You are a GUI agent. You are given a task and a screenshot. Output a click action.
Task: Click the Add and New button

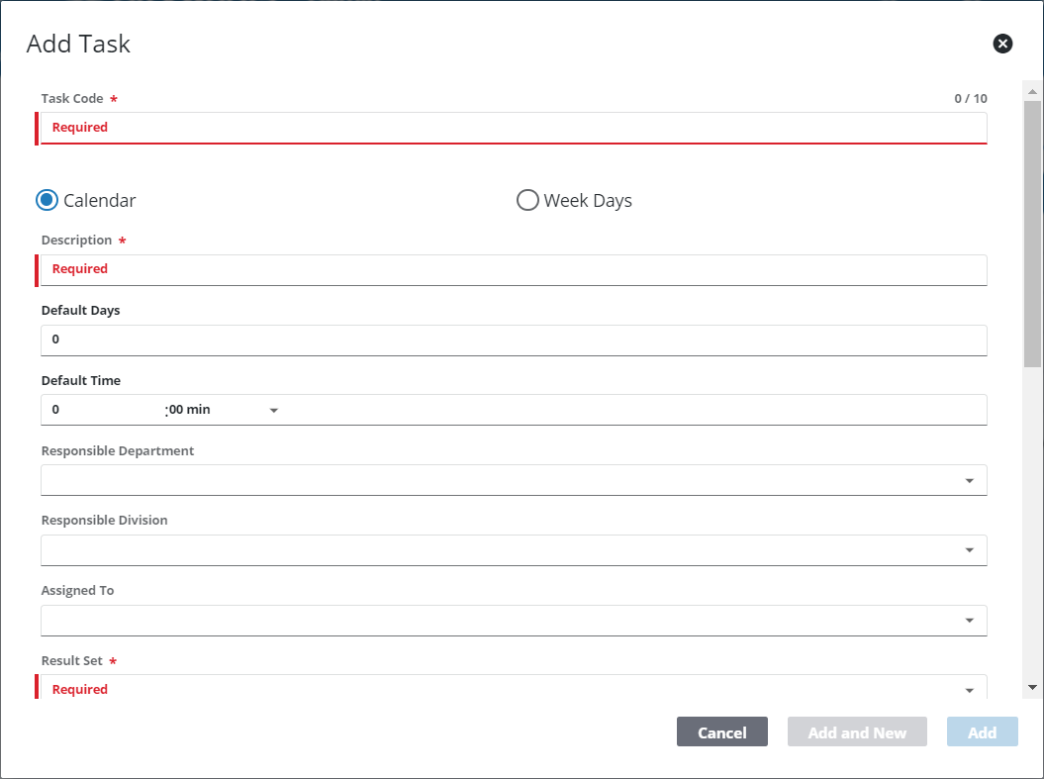click(857, 732)
